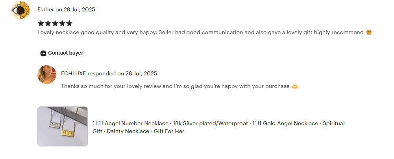Screen dimensions: 394x159
Task: Click the Contact buyer speech bubble icon
Action: [x=43, y=53]
